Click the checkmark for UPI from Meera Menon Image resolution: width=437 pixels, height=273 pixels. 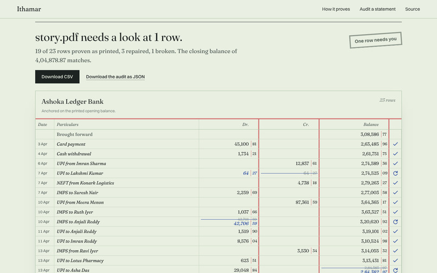[395, 202]
